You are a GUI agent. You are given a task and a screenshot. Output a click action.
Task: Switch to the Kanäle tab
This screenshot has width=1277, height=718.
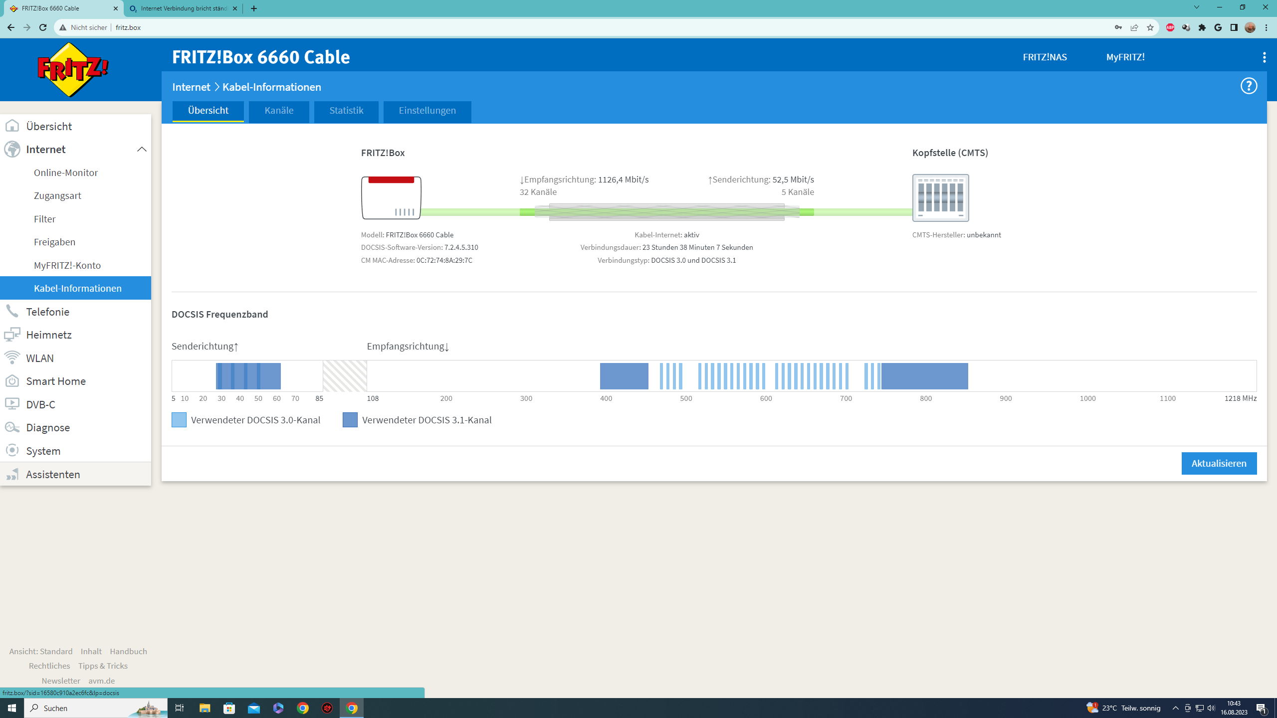pos(279,111)
